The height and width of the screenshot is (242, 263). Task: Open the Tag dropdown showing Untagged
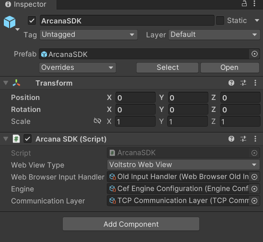tap(89, 34)
